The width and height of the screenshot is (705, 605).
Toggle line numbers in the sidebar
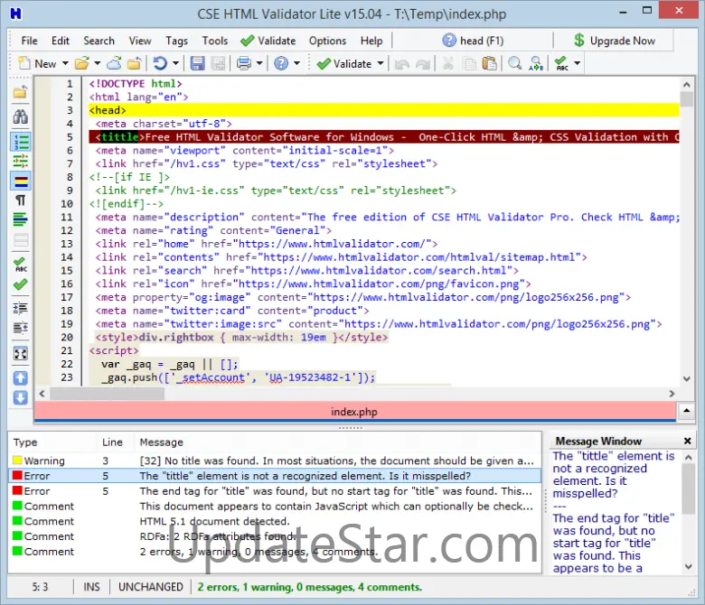click(21, 142)
